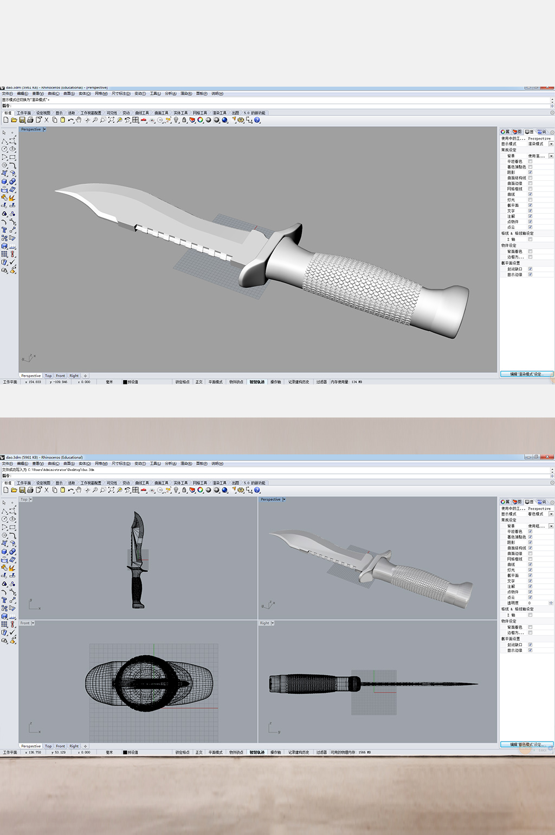Click New file icon in upper Rhino window
The width and height of the screenshot is (555, 835).
click(x=6, y=120)
